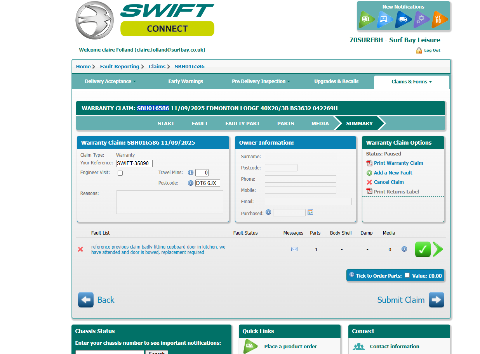
Task: Click the Place a product order link
Action: (291, 346)
